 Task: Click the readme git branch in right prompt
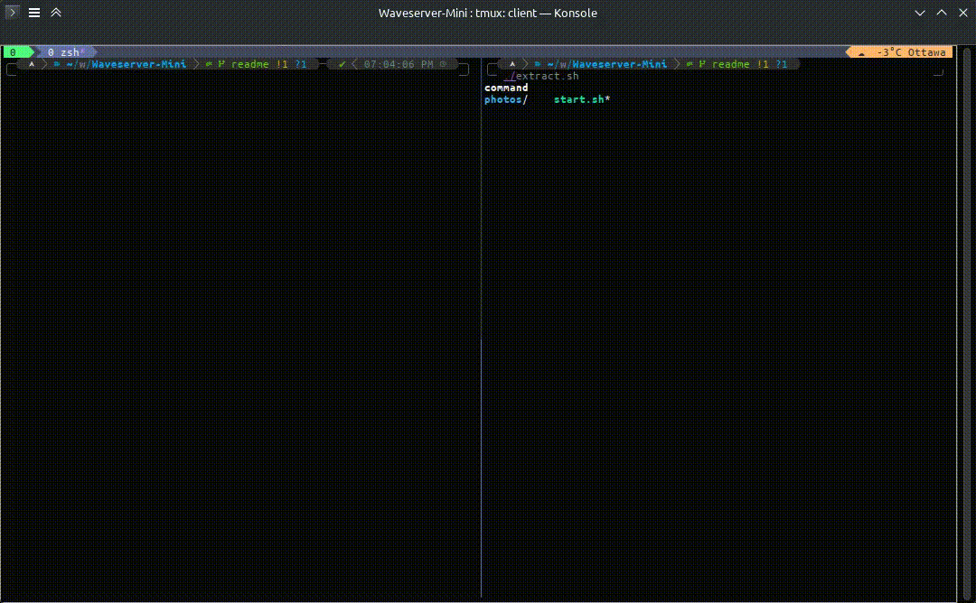(x=731, y=64)
